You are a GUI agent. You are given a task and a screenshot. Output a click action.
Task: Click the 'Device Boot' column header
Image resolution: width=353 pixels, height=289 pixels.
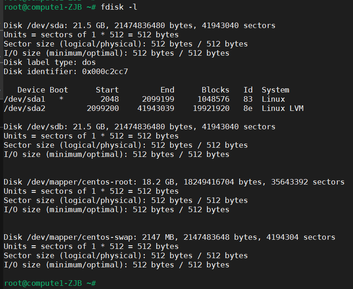pos(42,90)
